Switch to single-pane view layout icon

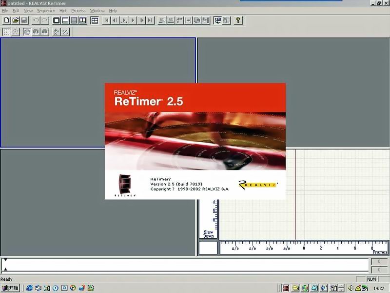coord(57,20)
